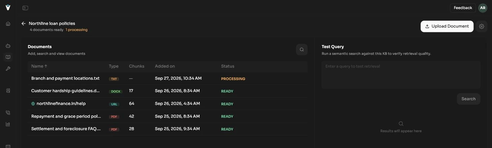The height and width of the screenshot is (148, 492).
Task: Click the app logo icon
Action: (8, 8)
